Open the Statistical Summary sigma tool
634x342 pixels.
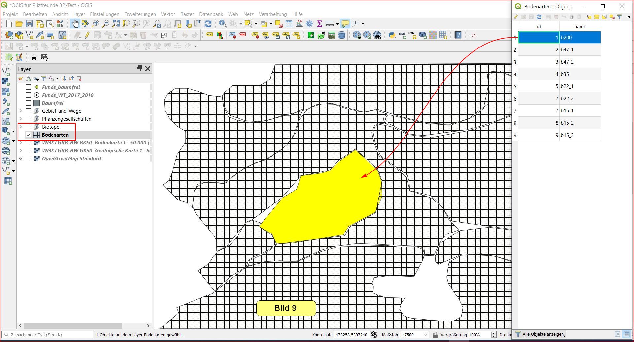(319, 24)
